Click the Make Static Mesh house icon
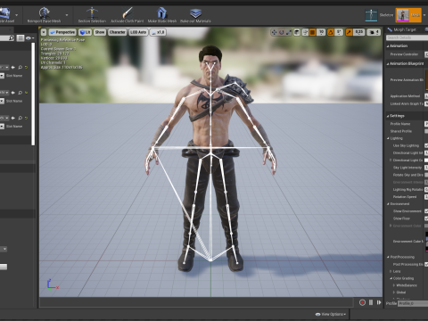This screenshot has width=428, height=321. 162,12
